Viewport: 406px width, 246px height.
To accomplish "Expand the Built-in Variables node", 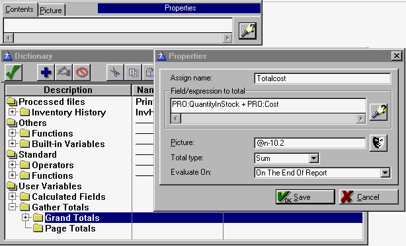I will point(12,144).
